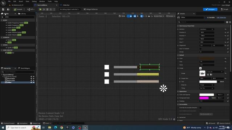Click the eject icon in the play controls
The width and height of the screenshot is (232, 130).
51,9
